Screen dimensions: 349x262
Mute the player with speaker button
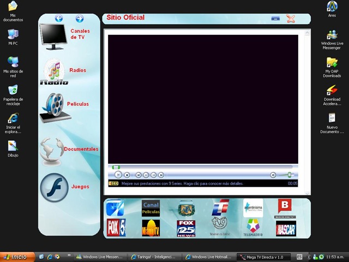[273, 175]
